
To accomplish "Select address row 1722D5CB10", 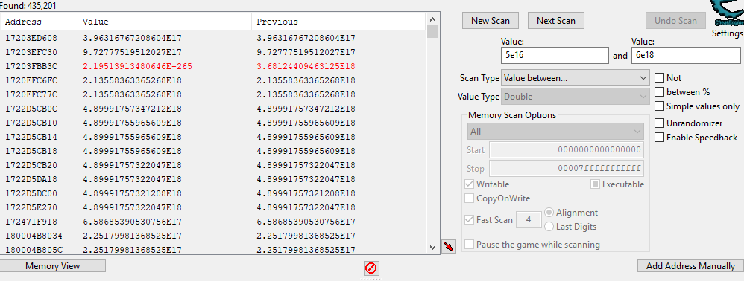I will coord(212,123).
